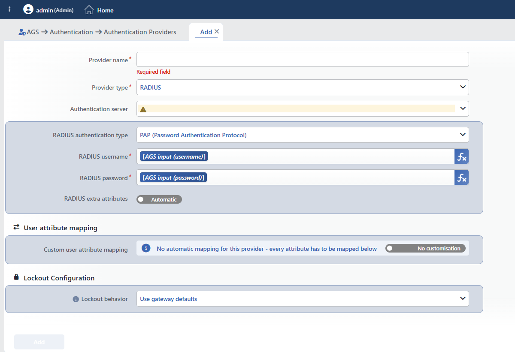
Task: Click the Home link
Action: click(x=105, y=10)
